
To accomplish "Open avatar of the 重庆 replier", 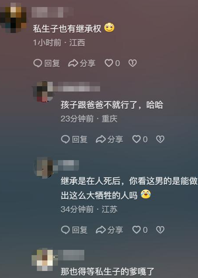I will (44, 91).
